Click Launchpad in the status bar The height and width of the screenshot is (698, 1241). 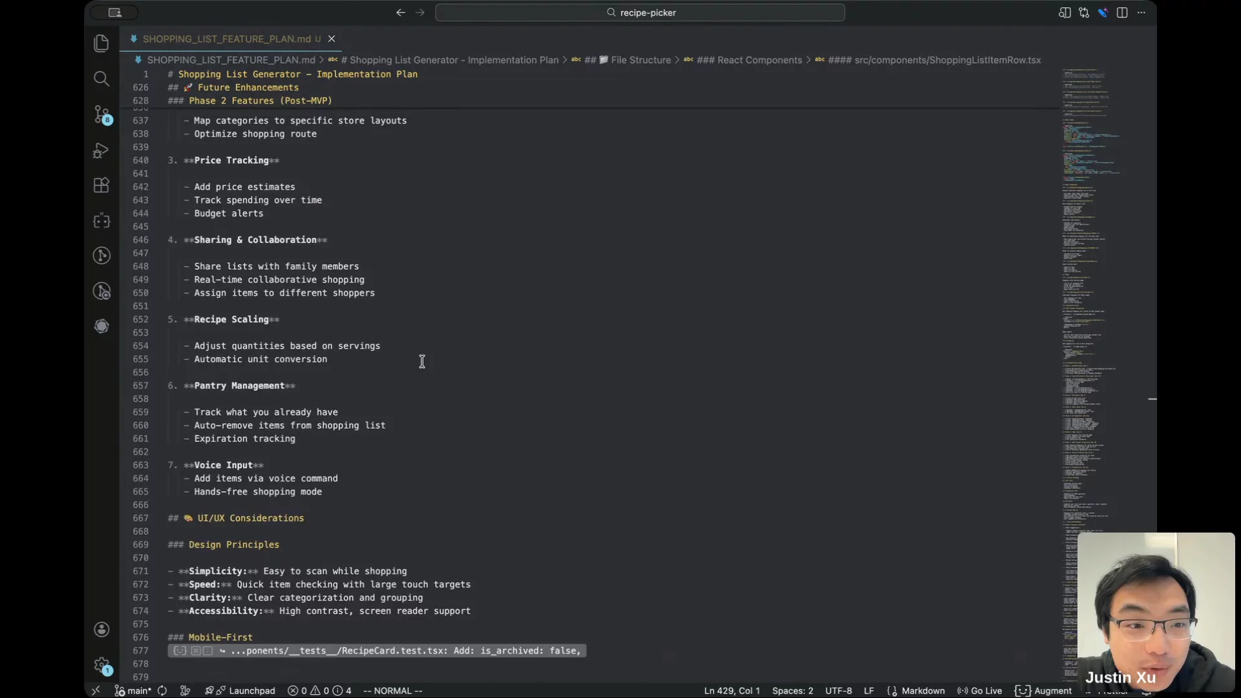[251, 691]
